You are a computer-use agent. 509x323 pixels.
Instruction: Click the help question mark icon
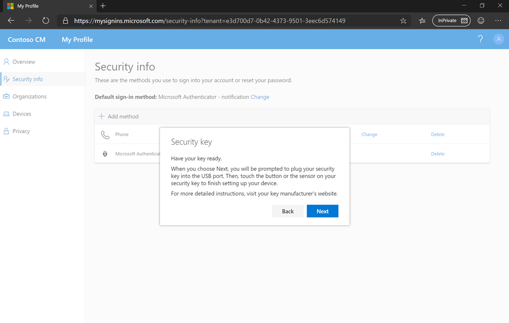[480, 39]
